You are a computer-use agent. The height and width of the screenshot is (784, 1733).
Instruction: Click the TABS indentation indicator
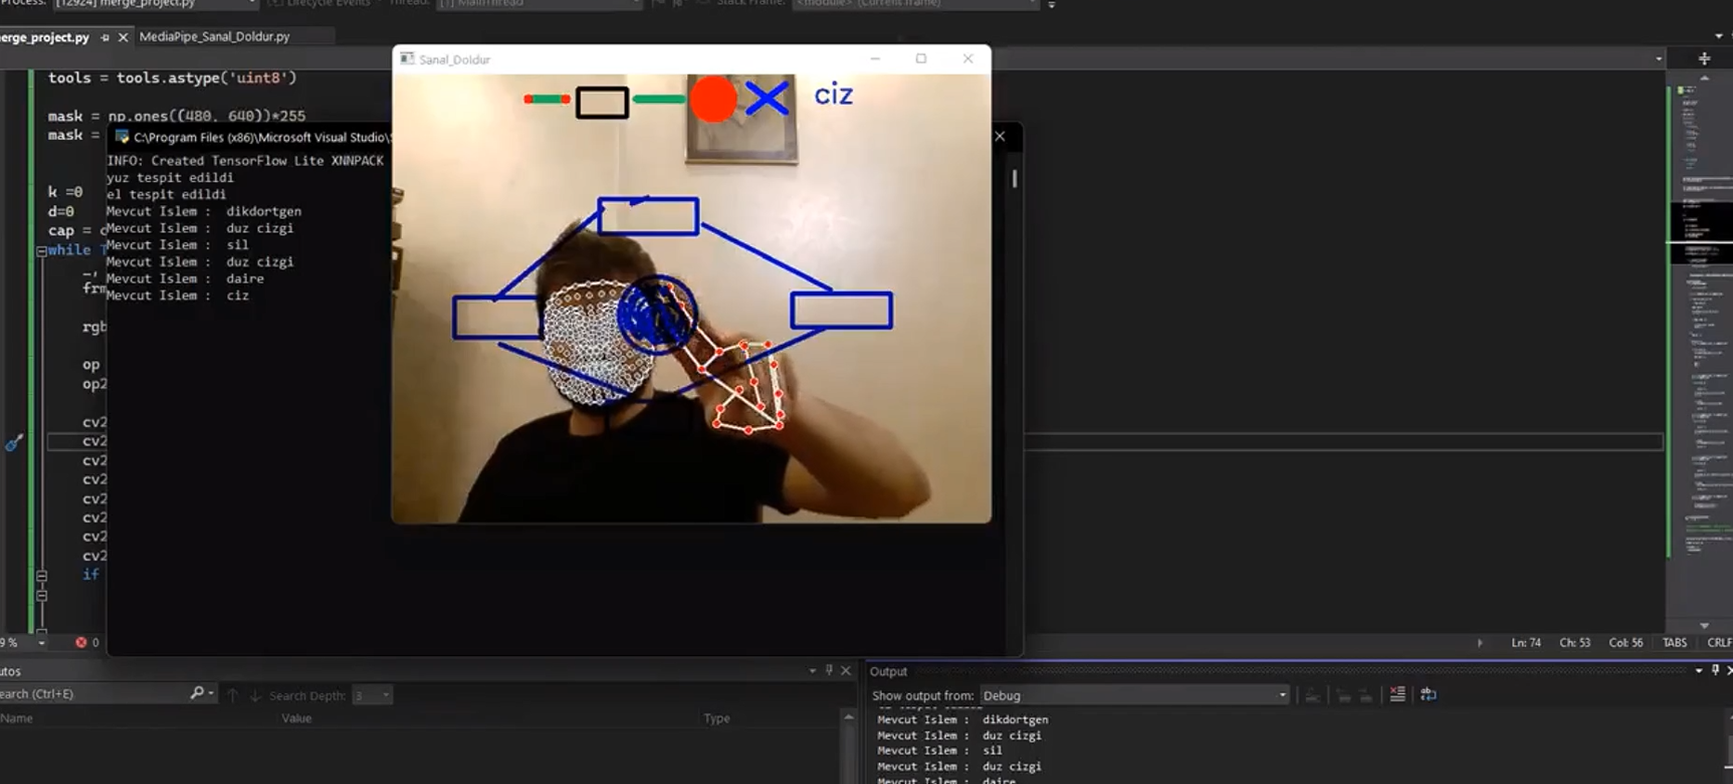1675,642
